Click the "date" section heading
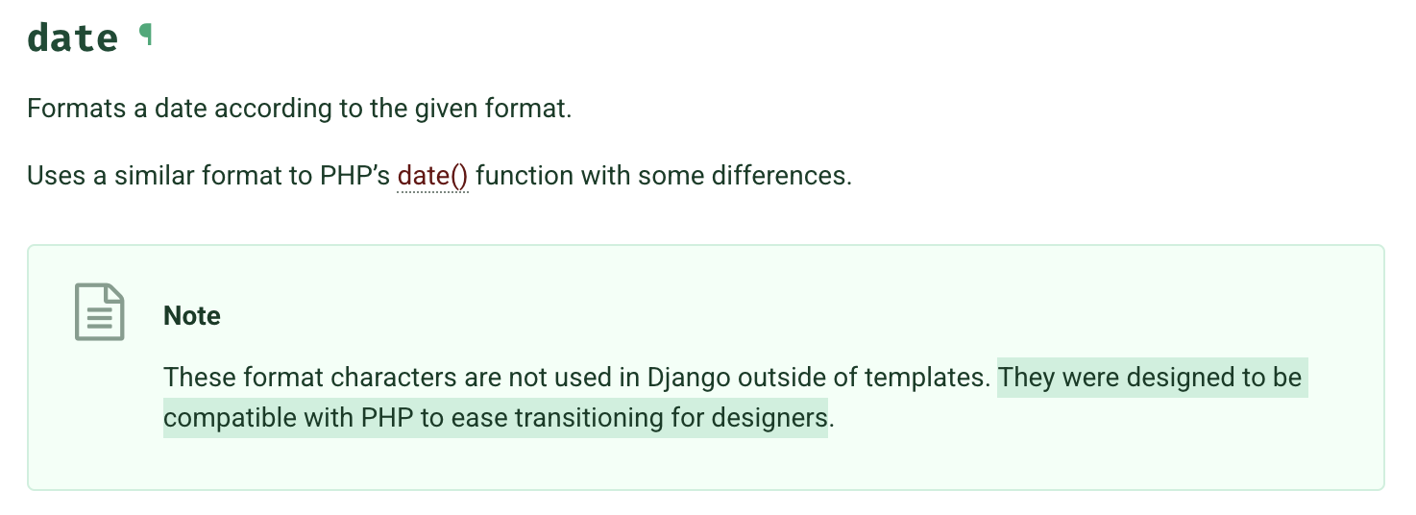The height and width of the screenshot is (515, 1416). 73,37
